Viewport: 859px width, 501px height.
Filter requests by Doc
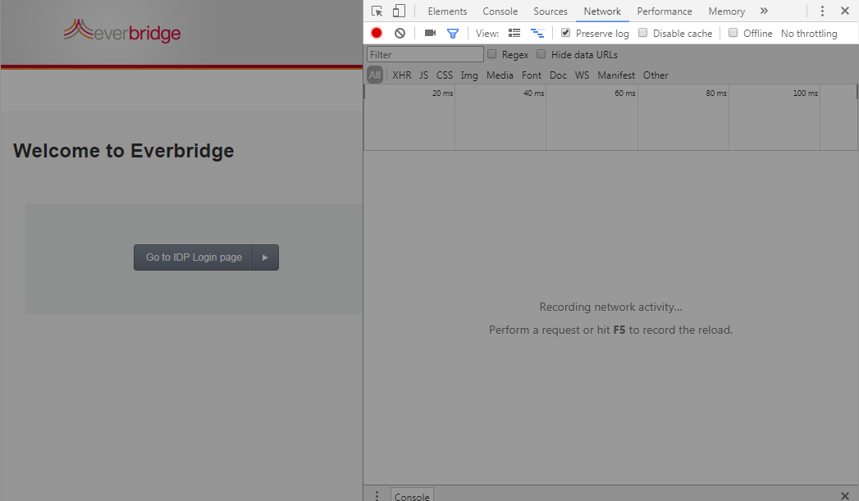[558, 75]
